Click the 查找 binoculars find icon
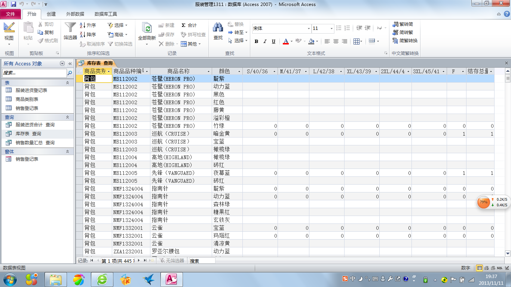Image resolution: width=511 pixels, height=287 pixels. click(x=218, y=28)
